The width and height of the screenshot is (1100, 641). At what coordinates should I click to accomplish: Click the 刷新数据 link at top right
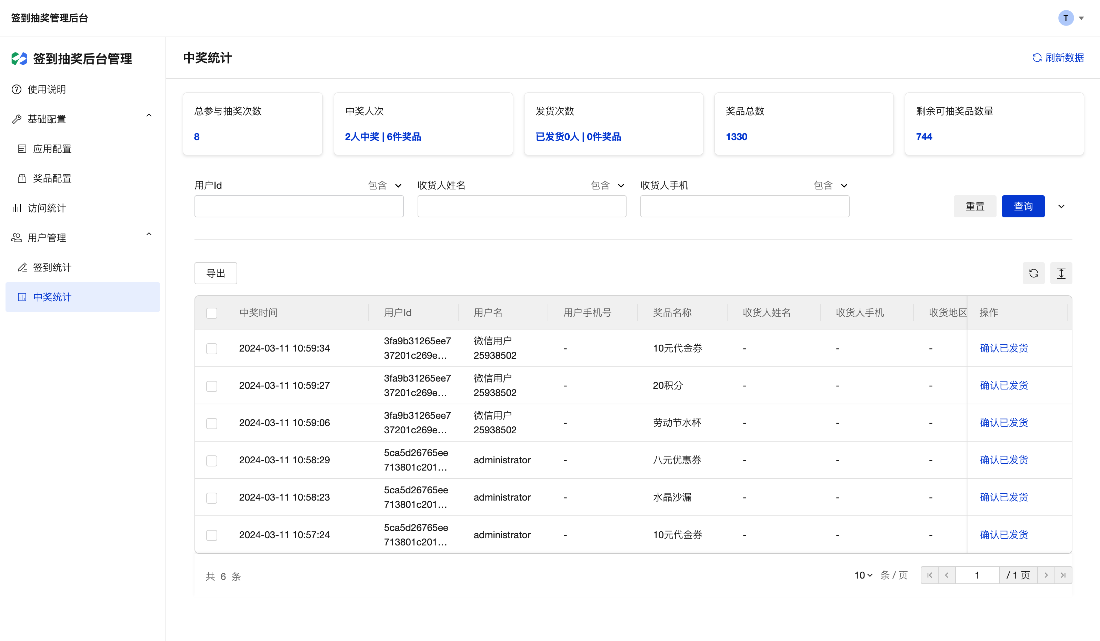click(1058, 58)
